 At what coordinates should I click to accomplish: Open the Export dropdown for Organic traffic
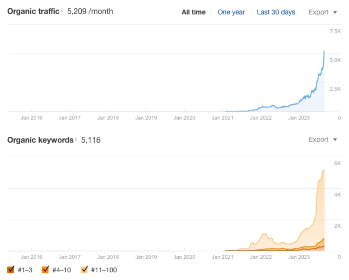pos(323,12)
